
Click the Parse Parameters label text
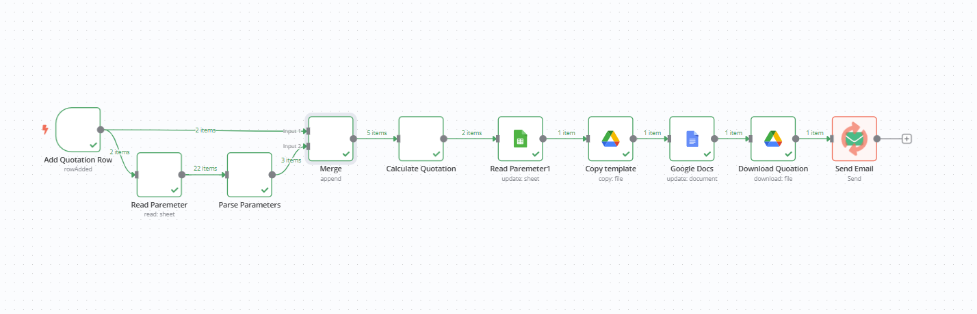tap(250, 205)
